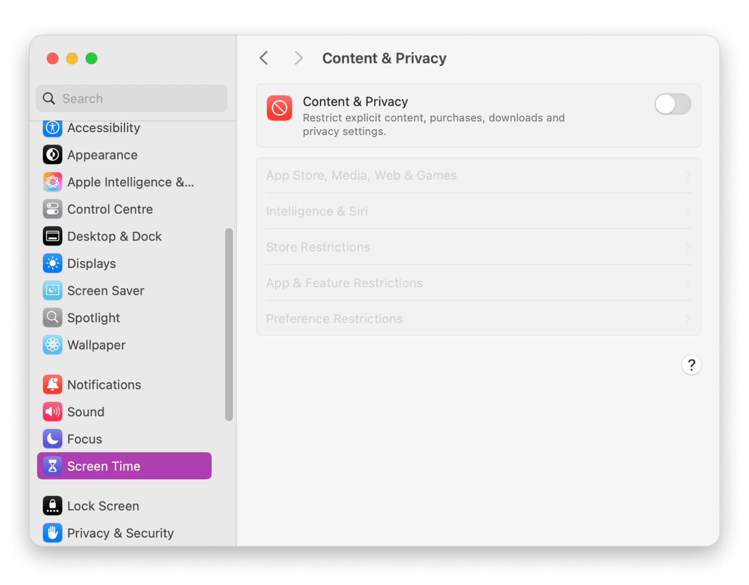Screen dimensions: 749x585
Task: Expand the Intelligence & Siri row
Action: tap(478, 211)
